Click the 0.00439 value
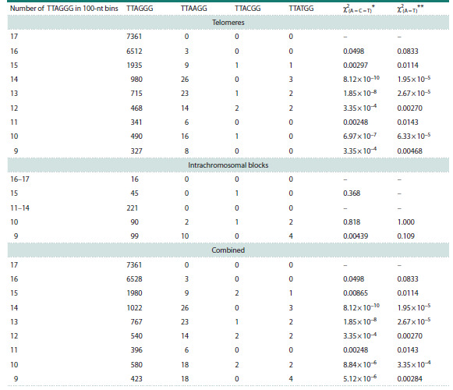Screen dimensions: 453x390 click(x=356, y=236)
